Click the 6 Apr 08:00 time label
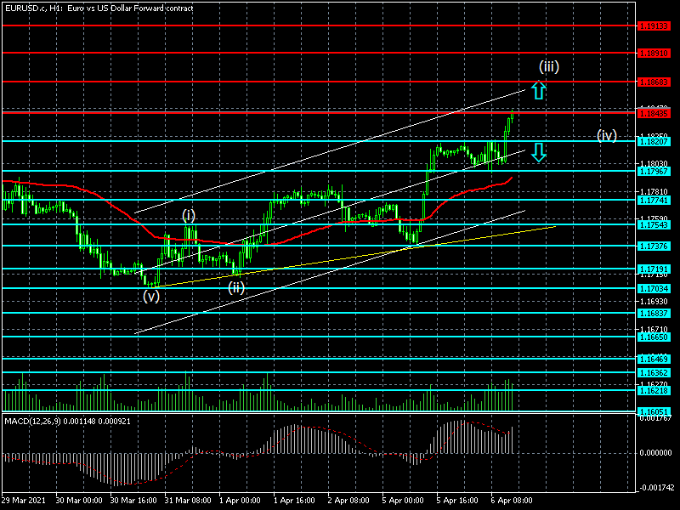This screenshot has width=680, height=510. click(512, 500)
